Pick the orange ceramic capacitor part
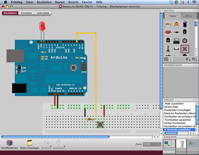Screen dimensions: 199x155 [x=176, y=24]
